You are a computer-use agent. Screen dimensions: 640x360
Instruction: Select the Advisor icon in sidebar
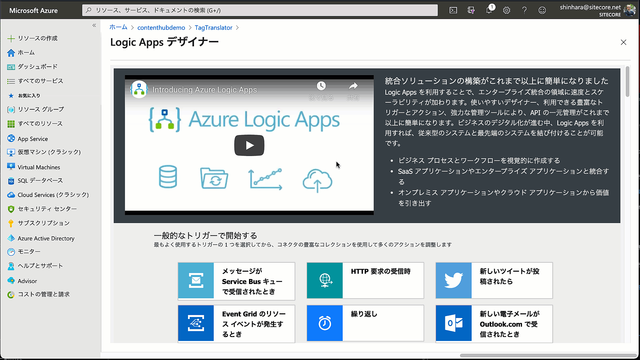tap(11, 280)
